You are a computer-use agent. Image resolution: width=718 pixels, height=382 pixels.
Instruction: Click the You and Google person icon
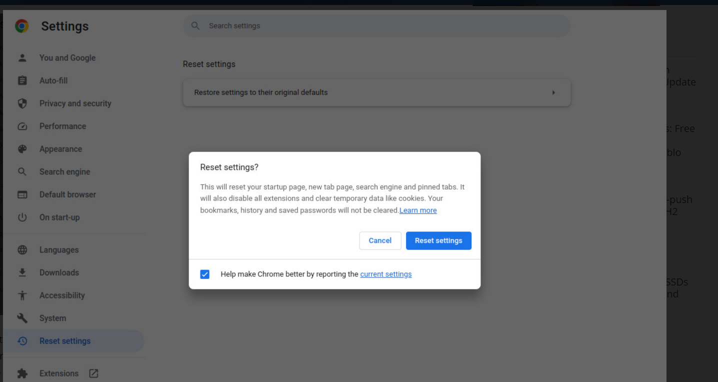point(22,57)
